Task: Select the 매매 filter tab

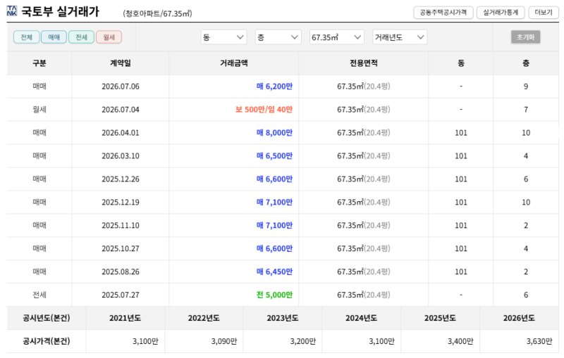Action: 54,37
